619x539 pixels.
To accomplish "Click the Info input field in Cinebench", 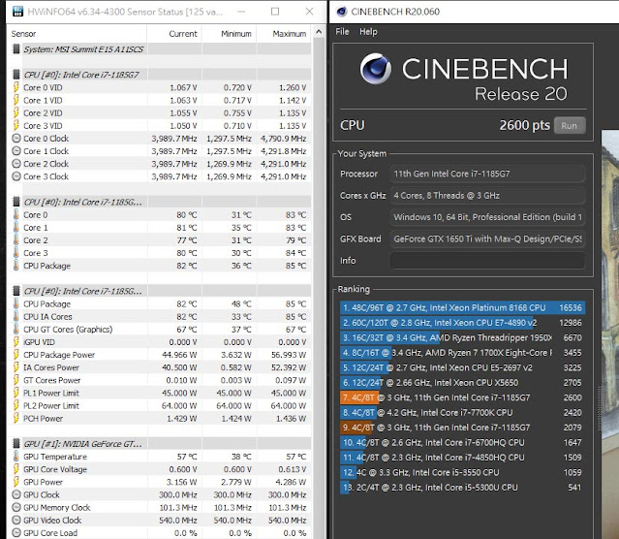I will (487, 261).
